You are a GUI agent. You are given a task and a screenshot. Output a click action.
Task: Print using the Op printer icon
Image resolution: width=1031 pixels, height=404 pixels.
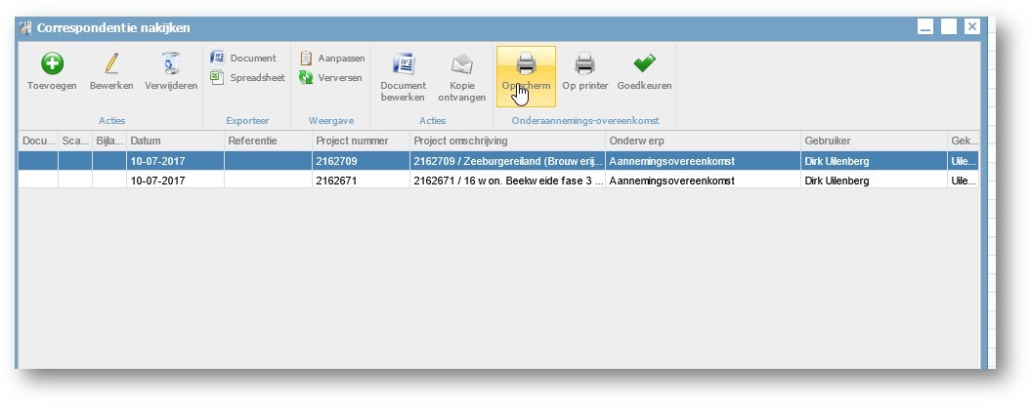point(584,64)
